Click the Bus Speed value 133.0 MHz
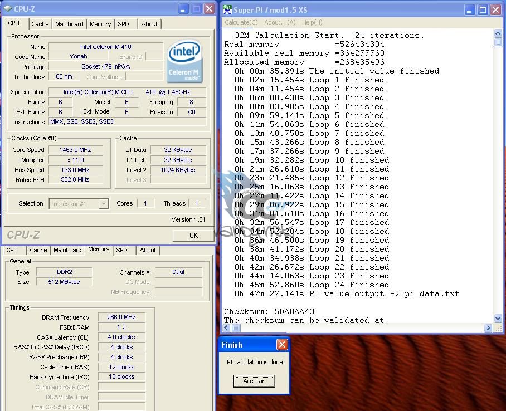Viewport: 506px width, 411px height. click(x=75, y=170)
